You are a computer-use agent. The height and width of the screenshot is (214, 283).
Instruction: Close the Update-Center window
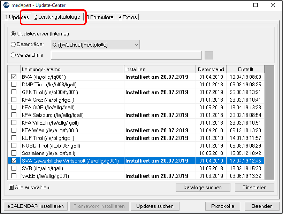[x=273, y=5]
